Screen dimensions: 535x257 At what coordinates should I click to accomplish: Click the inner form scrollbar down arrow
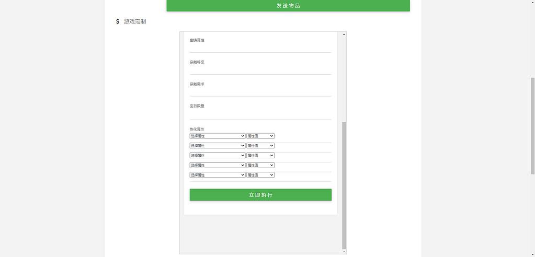coord(344,251)
